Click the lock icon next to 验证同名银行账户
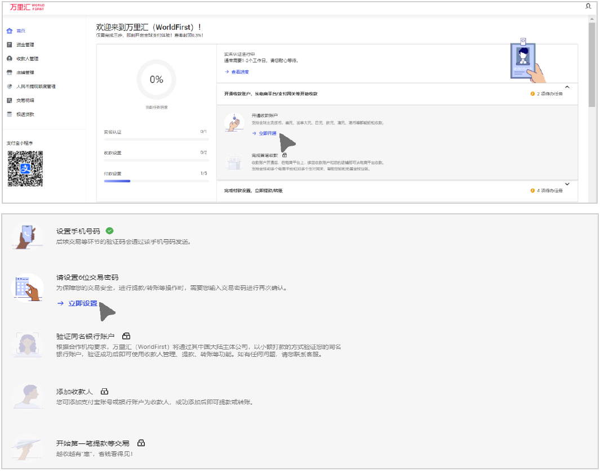Screen dimensions: 600x471 point(126,336)
